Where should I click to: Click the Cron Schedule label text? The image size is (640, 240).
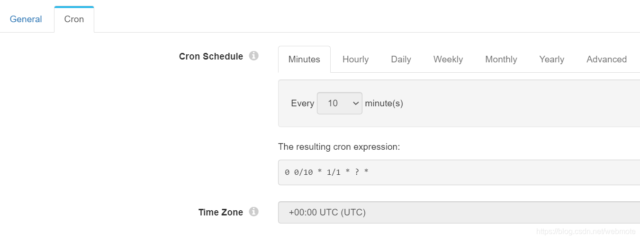click(x=211, y=57)
